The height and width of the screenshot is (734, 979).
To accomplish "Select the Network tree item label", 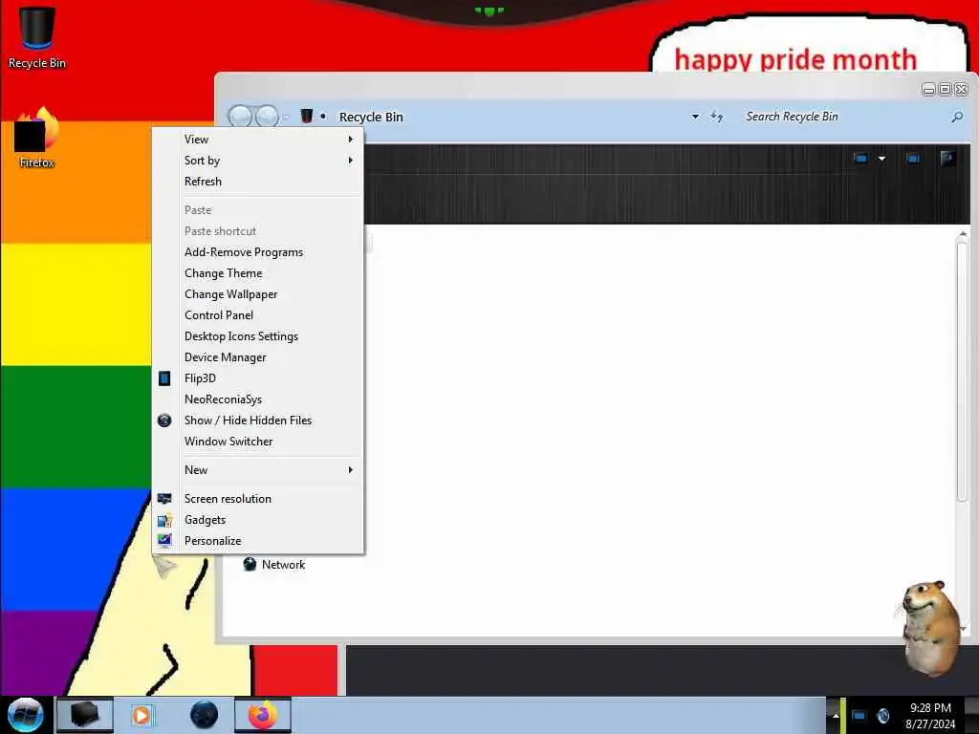I will click(x=283, y=564).
